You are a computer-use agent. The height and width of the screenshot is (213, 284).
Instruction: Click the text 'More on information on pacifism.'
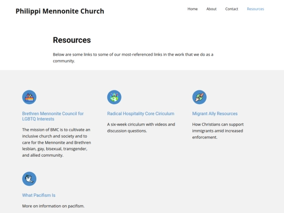[x=53, y=206]
